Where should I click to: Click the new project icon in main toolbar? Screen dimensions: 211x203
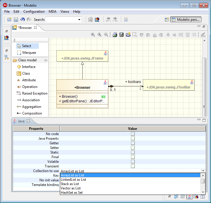[9, 19]
